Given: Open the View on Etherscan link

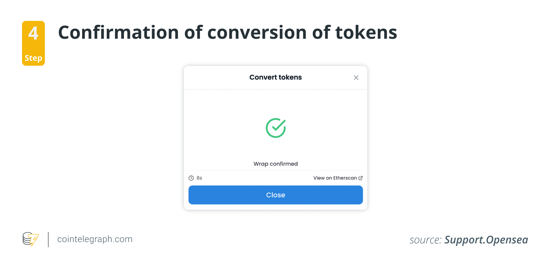Looking at the screenshot, I should pos(334,178).
